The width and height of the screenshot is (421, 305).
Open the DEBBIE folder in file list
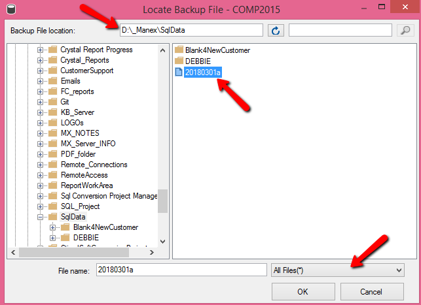coord(198,61)
